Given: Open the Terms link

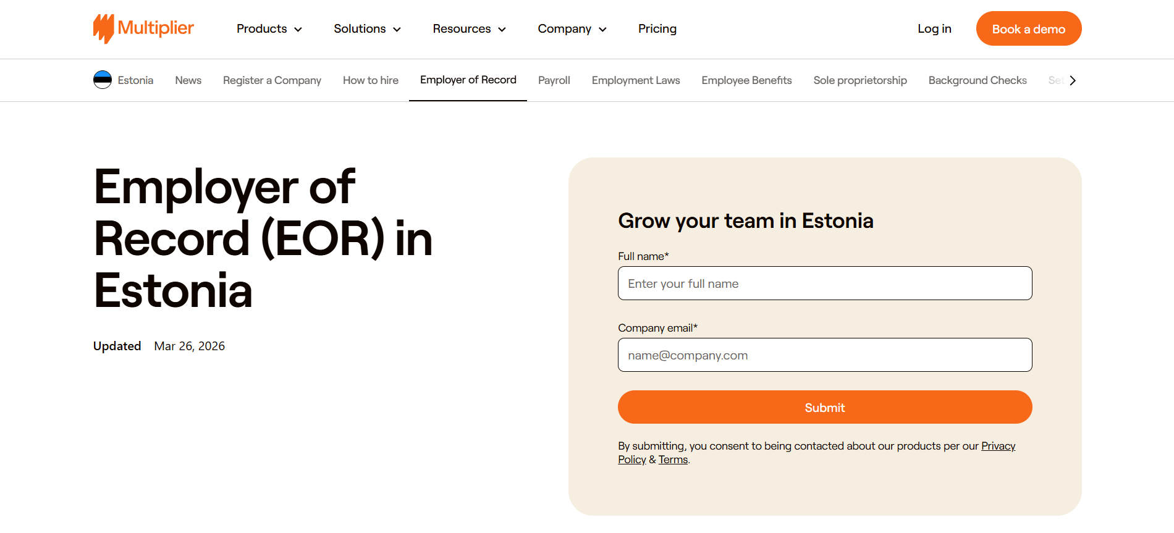Looking at the screenshot, I should 673,460.
